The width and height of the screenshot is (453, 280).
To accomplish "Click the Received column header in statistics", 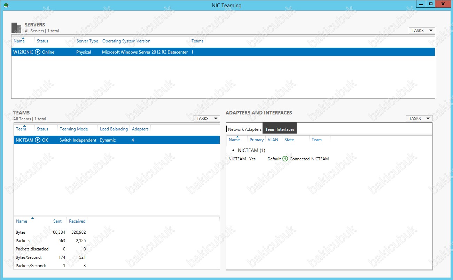I will 77,221.
